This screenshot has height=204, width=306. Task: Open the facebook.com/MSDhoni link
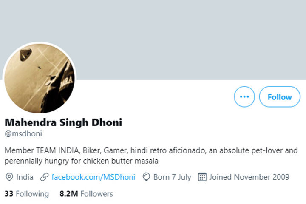tap(93, 177)
